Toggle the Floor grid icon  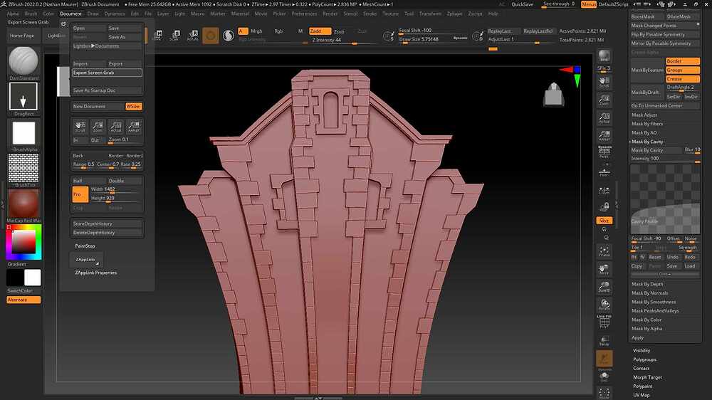[604, 172]
